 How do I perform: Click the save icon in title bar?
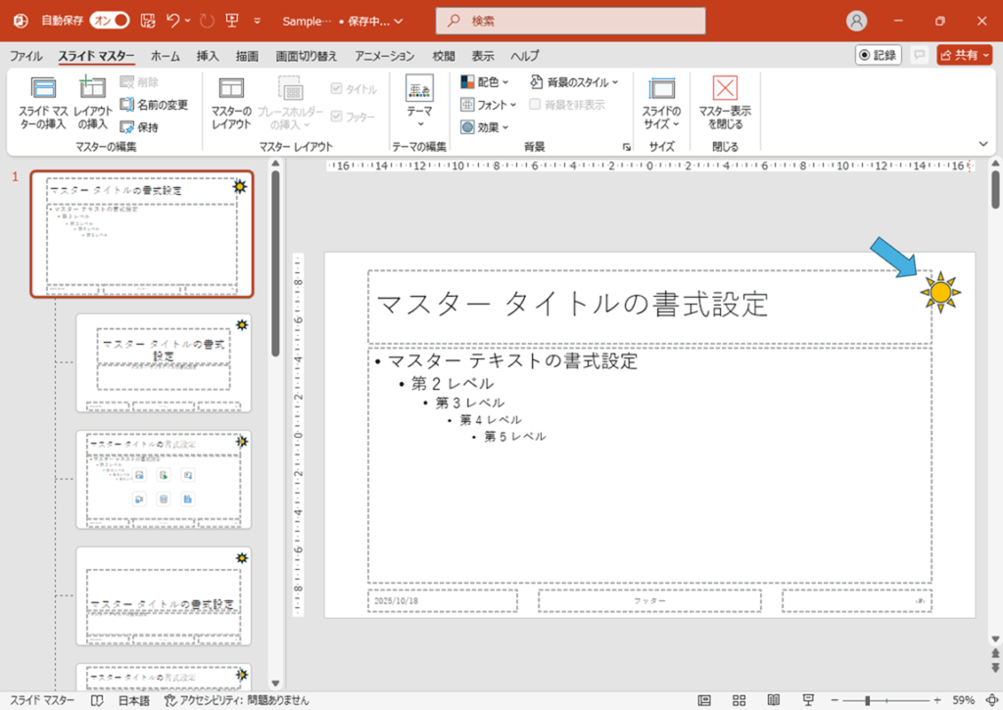(x=148, y=21)
